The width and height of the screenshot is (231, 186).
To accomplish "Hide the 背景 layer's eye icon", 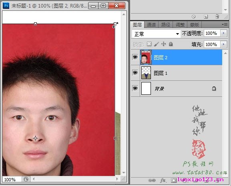I will point(135,88).
